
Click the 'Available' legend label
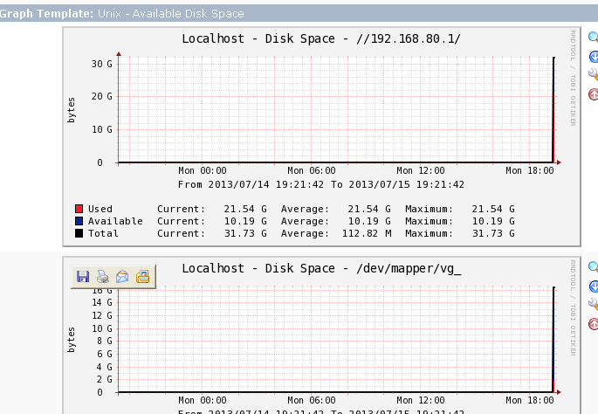tap(115, 221)
